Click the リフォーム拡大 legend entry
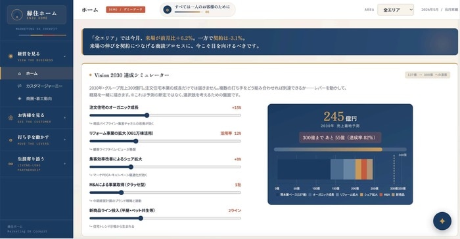Viewport: 460px width, 239px height. click(x=347, y=194)
